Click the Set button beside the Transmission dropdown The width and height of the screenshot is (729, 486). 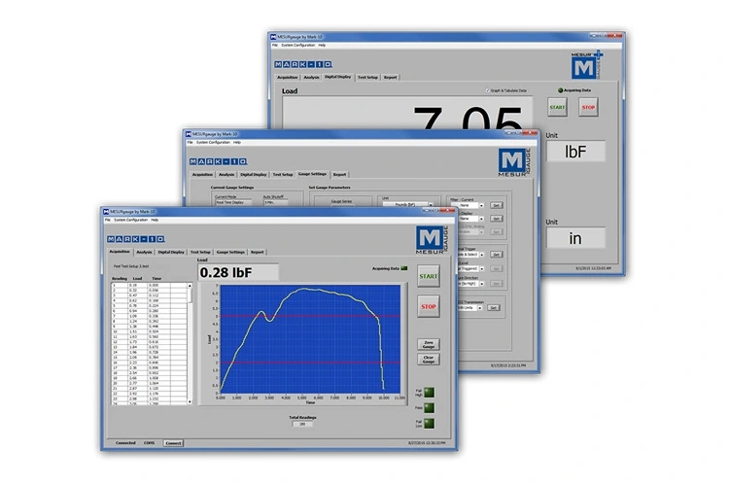(494, 308)
